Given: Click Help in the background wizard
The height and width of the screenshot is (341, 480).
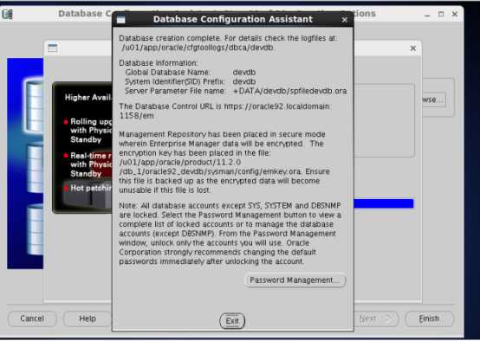Looking at the screenshot, I should point(88,318).
